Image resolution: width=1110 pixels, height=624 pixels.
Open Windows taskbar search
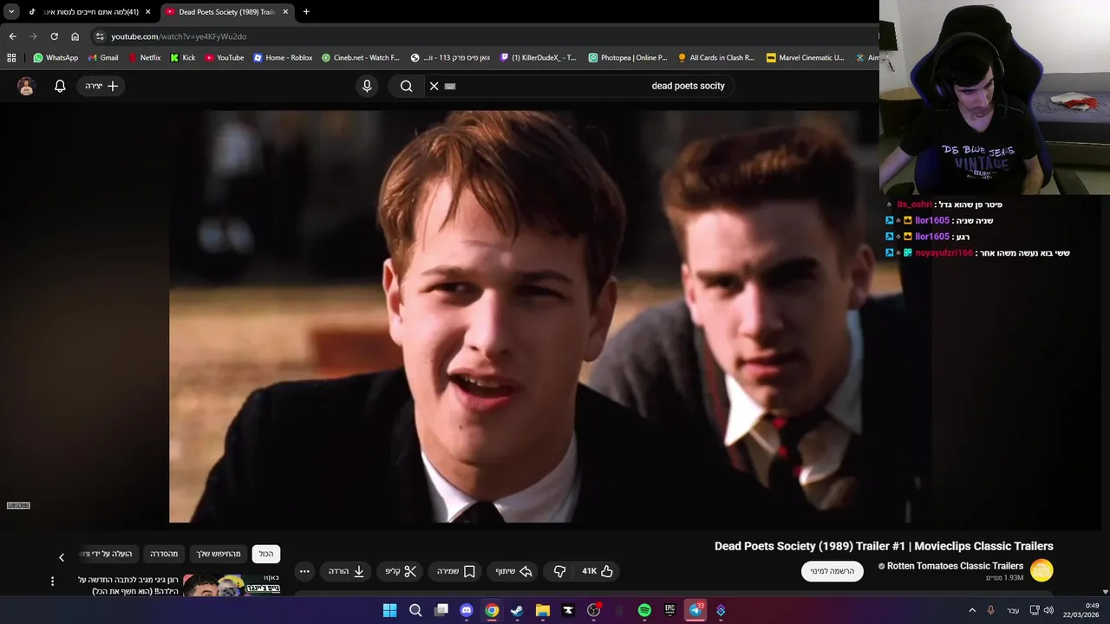pos(415,610)
